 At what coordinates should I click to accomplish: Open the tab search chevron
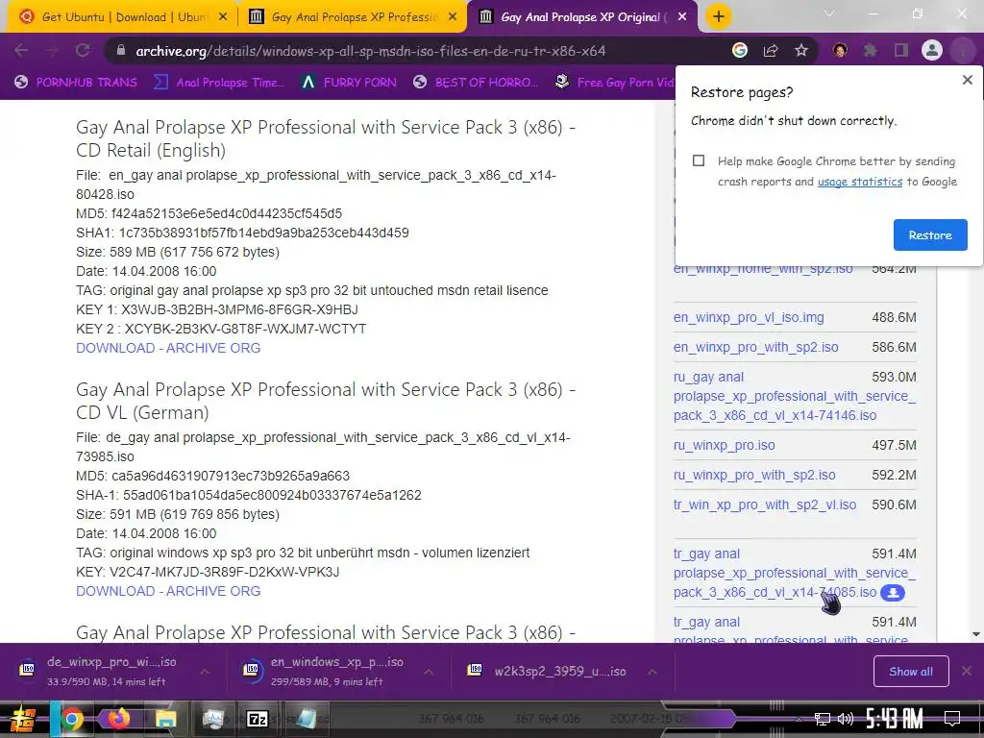[x=829, y=13]
